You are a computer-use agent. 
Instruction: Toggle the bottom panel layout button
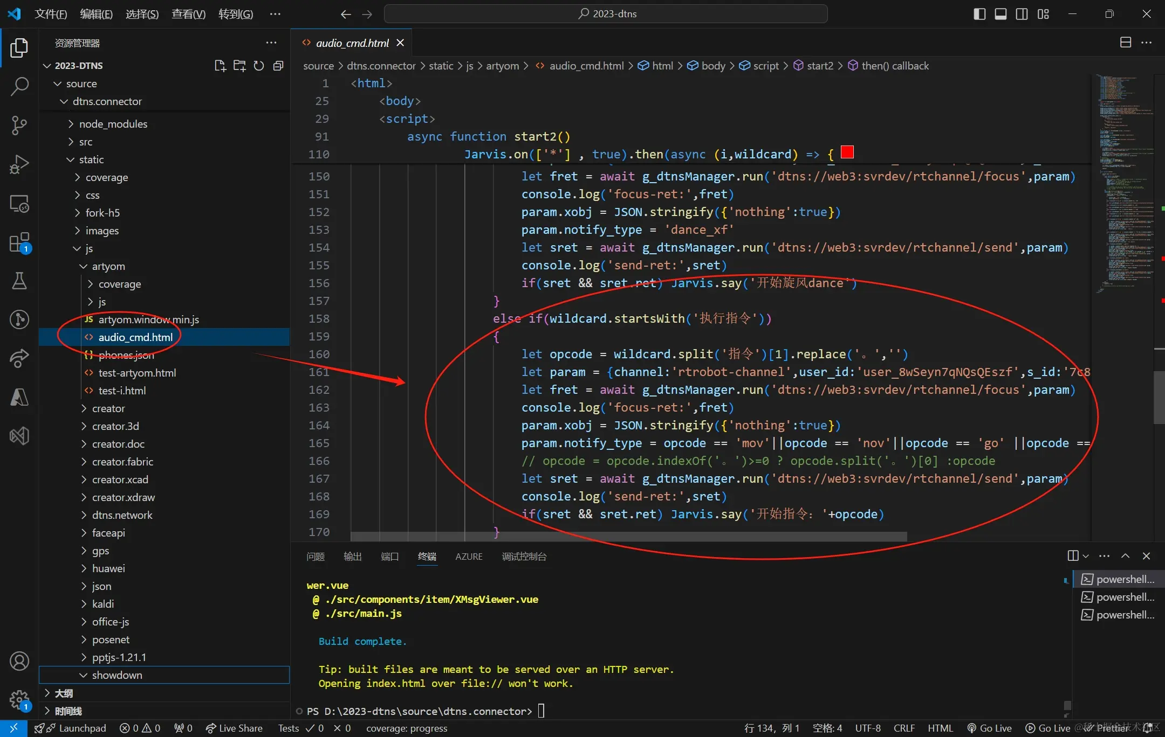point(1000,14)
